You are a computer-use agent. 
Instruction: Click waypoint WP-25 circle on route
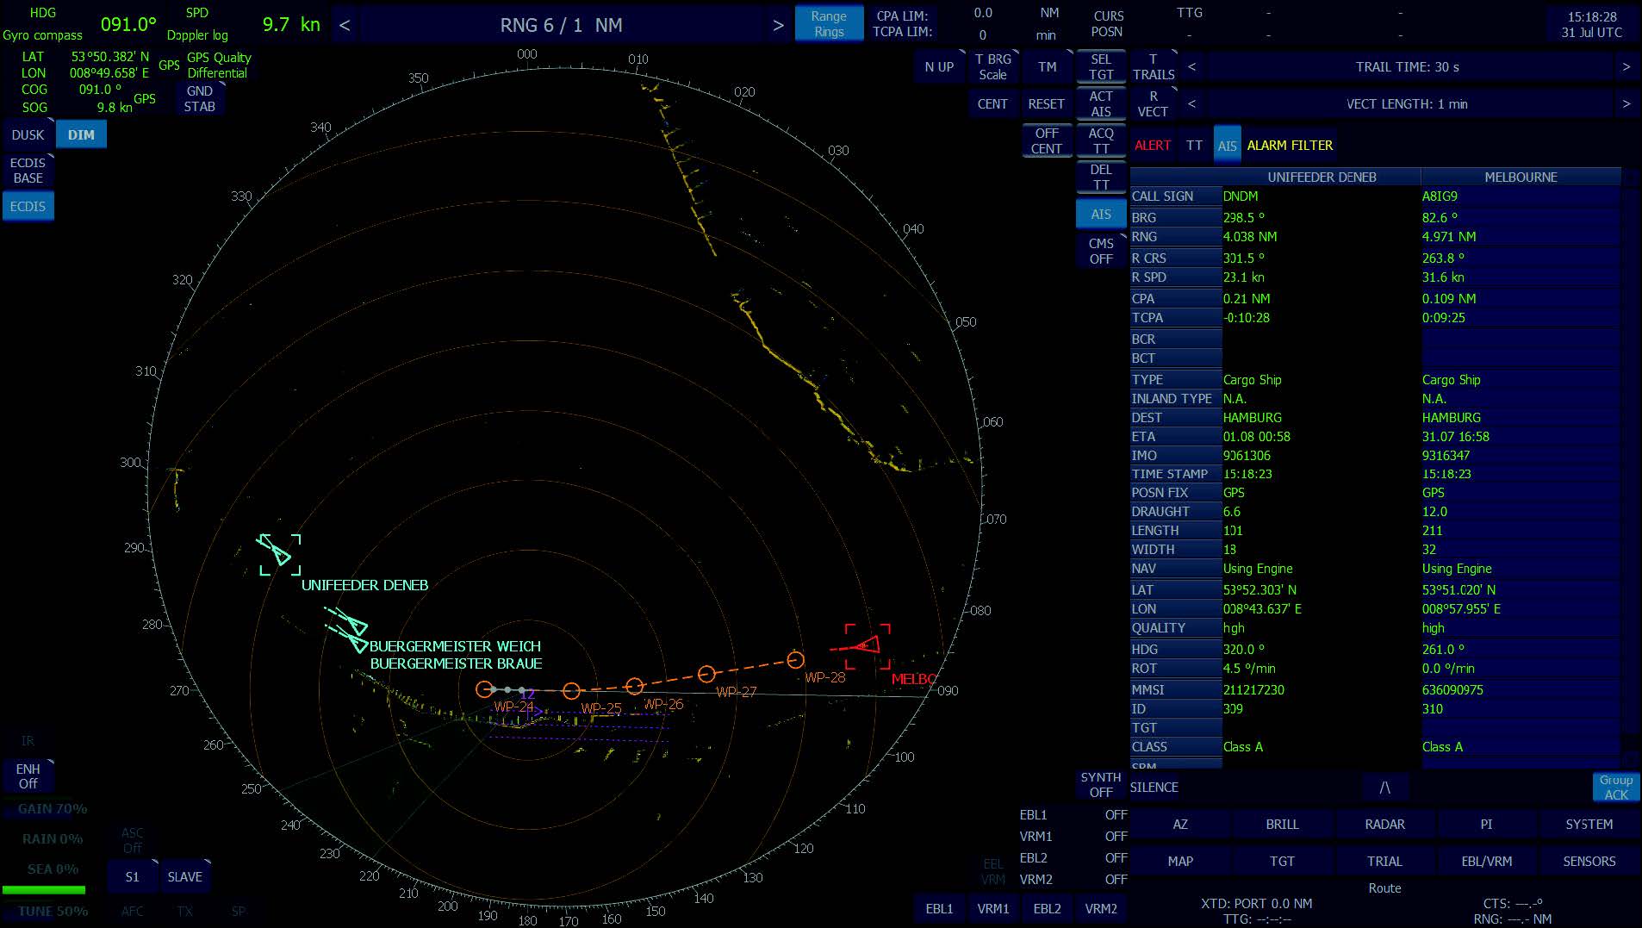coord(570,690)
